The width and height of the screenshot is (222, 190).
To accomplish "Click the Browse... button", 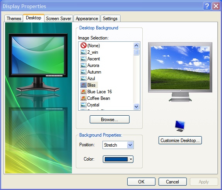I will (x=109, y=119).
